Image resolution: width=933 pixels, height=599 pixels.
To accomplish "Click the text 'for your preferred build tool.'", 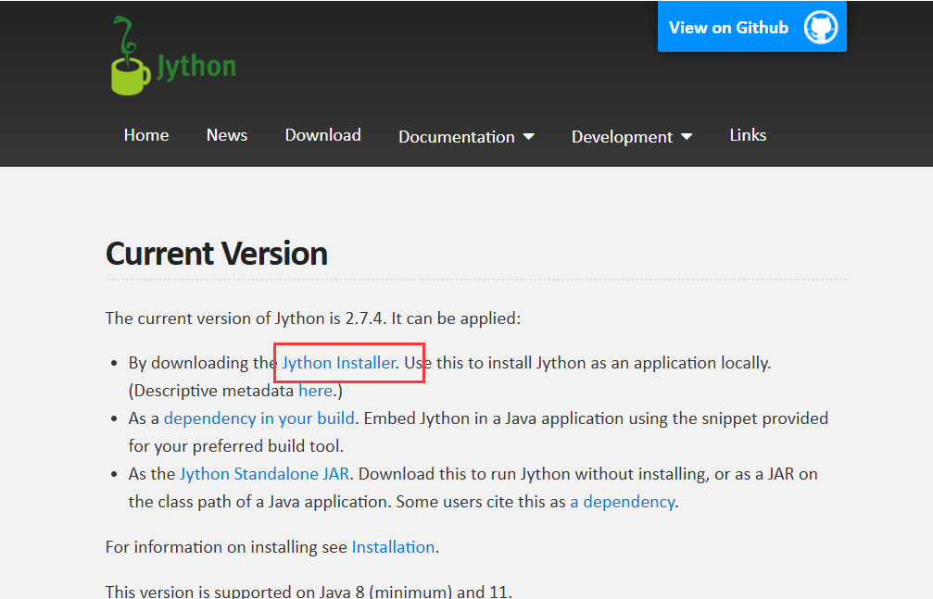I will tap(236, 446).
